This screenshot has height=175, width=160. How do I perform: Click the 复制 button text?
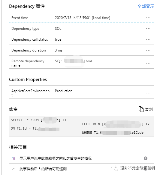(149, 109)
